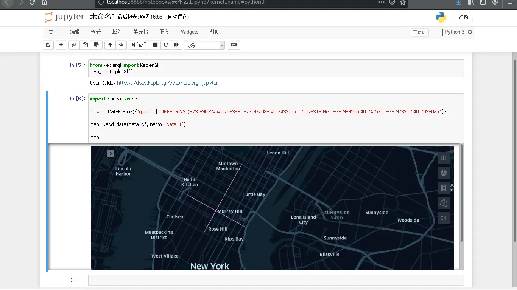Open the browser hamburger menu
Screen dimensions: 517x290
pos(509,2)
